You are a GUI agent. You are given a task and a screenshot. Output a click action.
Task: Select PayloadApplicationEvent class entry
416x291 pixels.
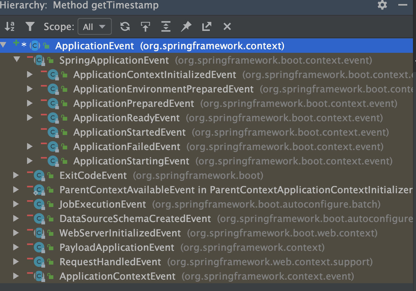tap(117, 247)
